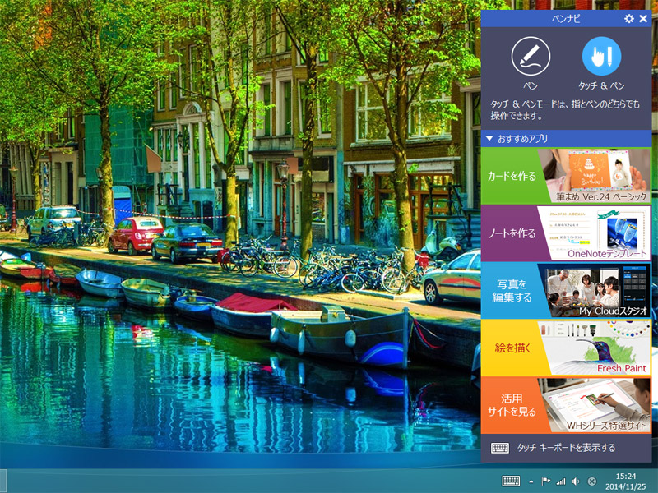Show hidden tray icons arrow
Viewport: 658px width, 493px height.
(531, 481)
